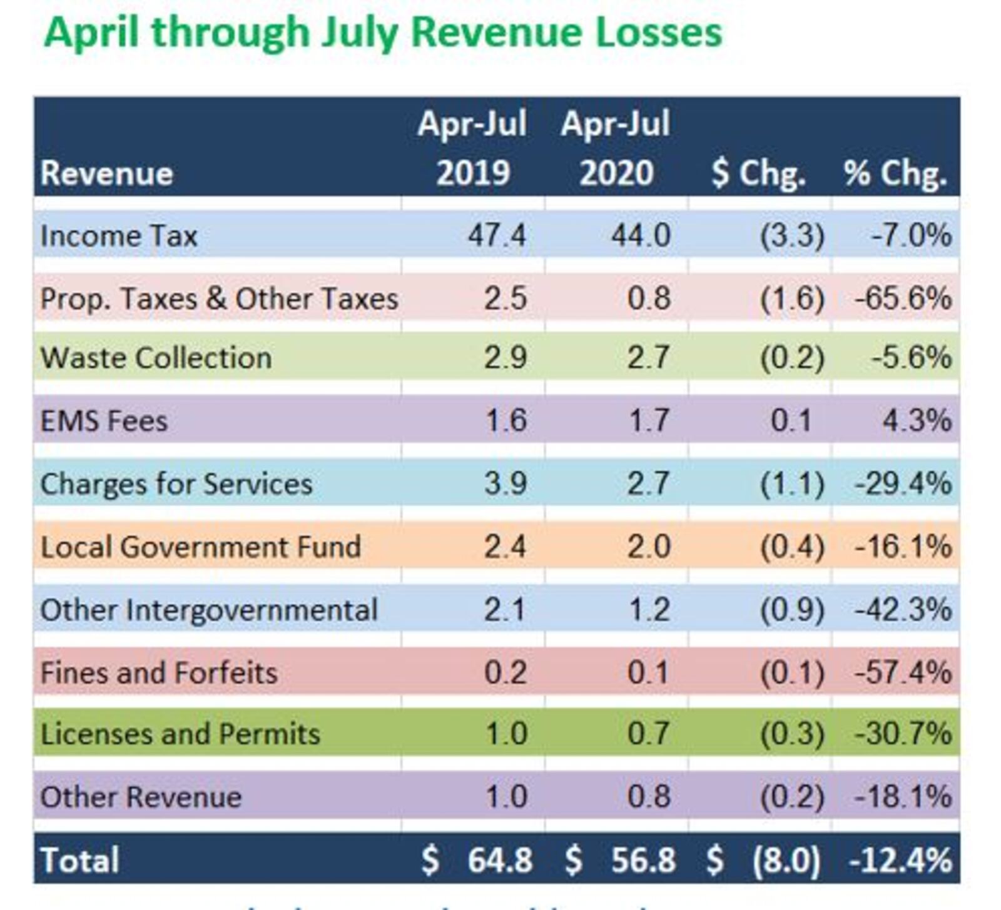Click the percent change -29.4%

[903, 483]
